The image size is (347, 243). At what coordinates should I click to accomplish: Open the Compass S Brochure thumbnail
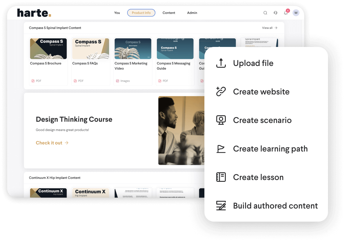pos(48,49)
